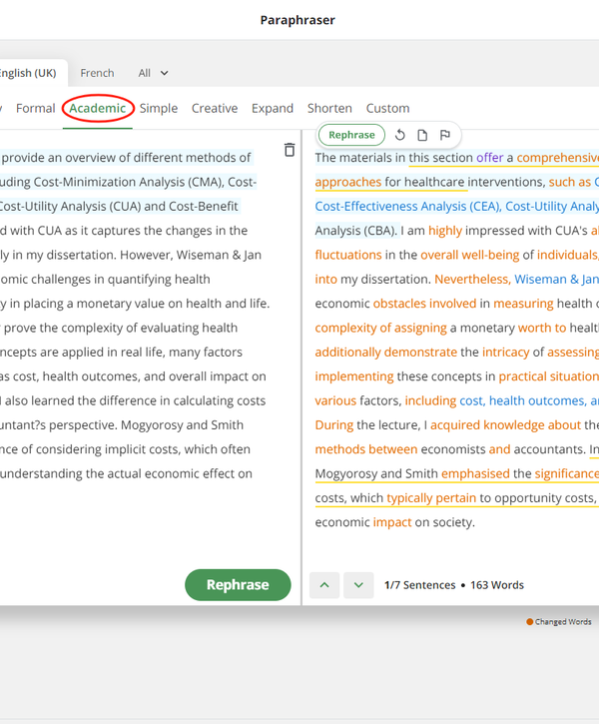
Task: Click the changed word 'comprehensive' in output
Action: point(557,158)
